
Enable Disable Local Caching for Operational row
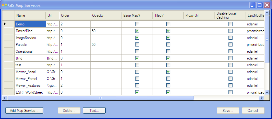[230, 51]
